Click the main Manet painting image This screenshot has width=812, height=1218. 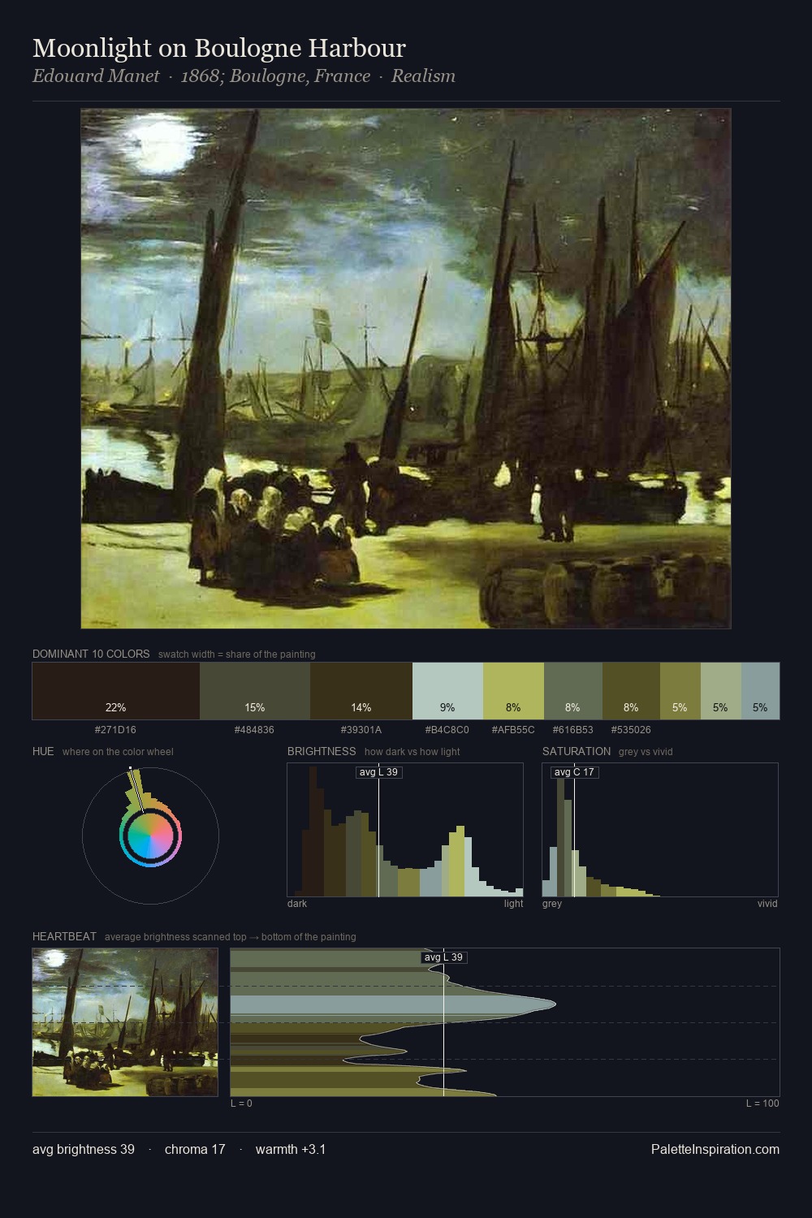coord(406,369)
